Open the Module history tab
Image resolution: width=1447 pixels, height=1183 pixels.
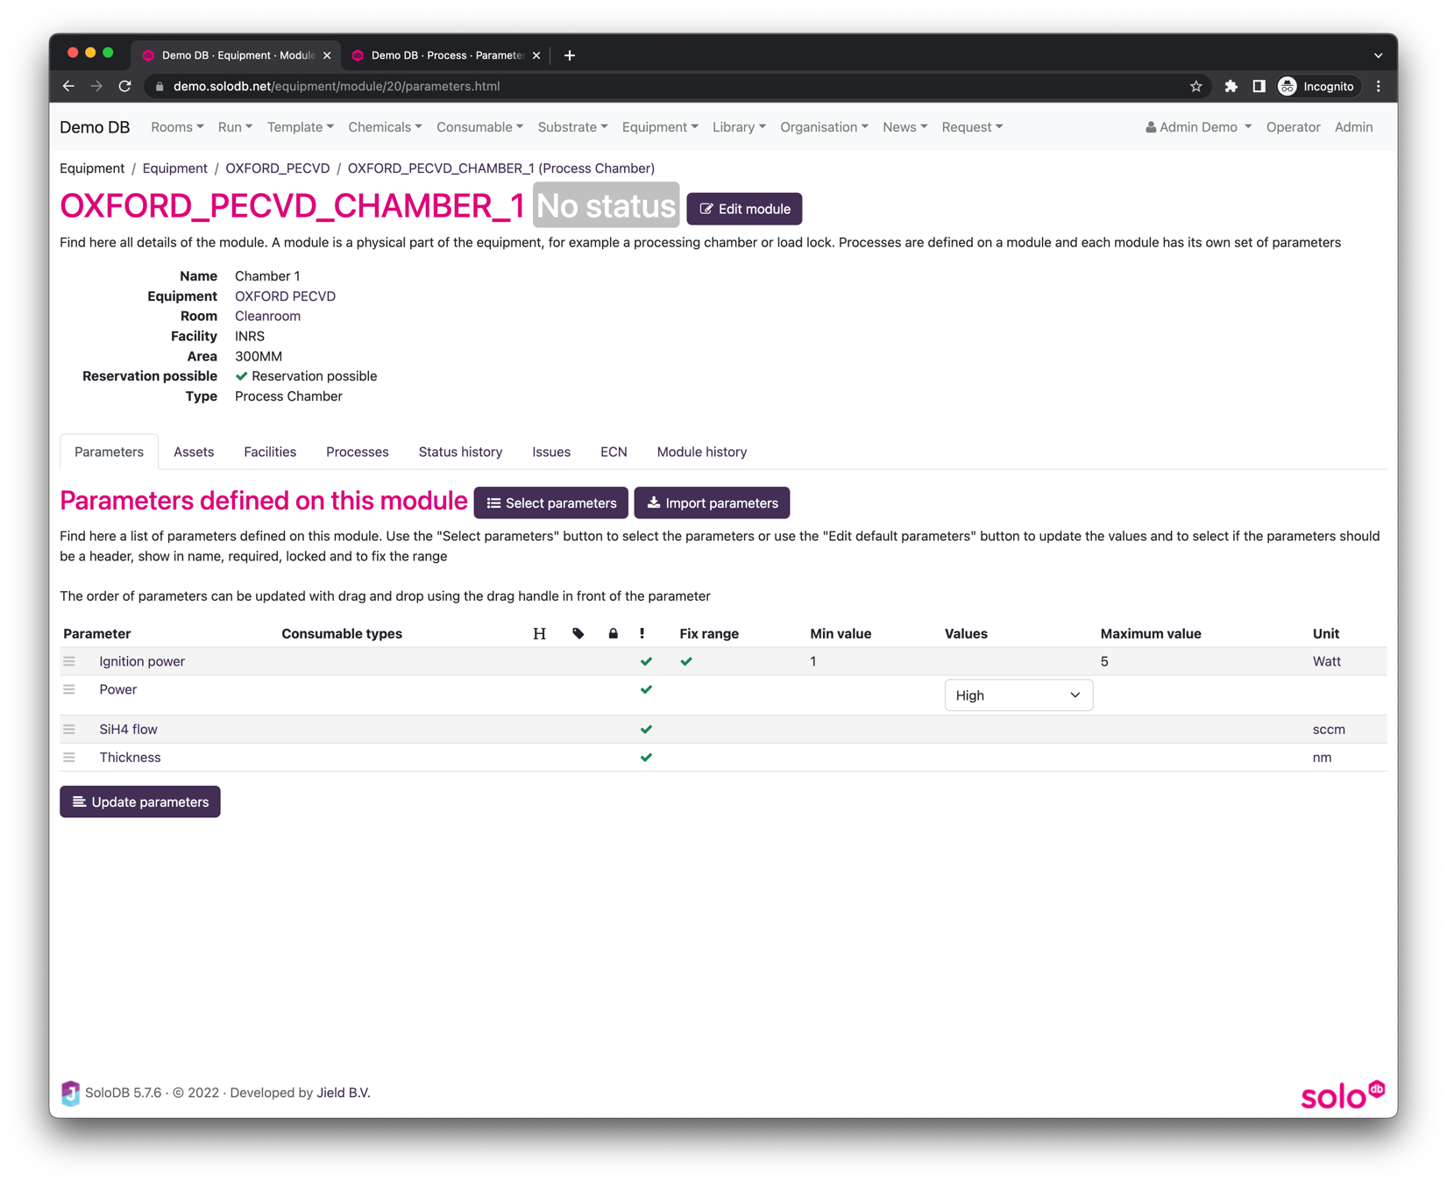702,452
